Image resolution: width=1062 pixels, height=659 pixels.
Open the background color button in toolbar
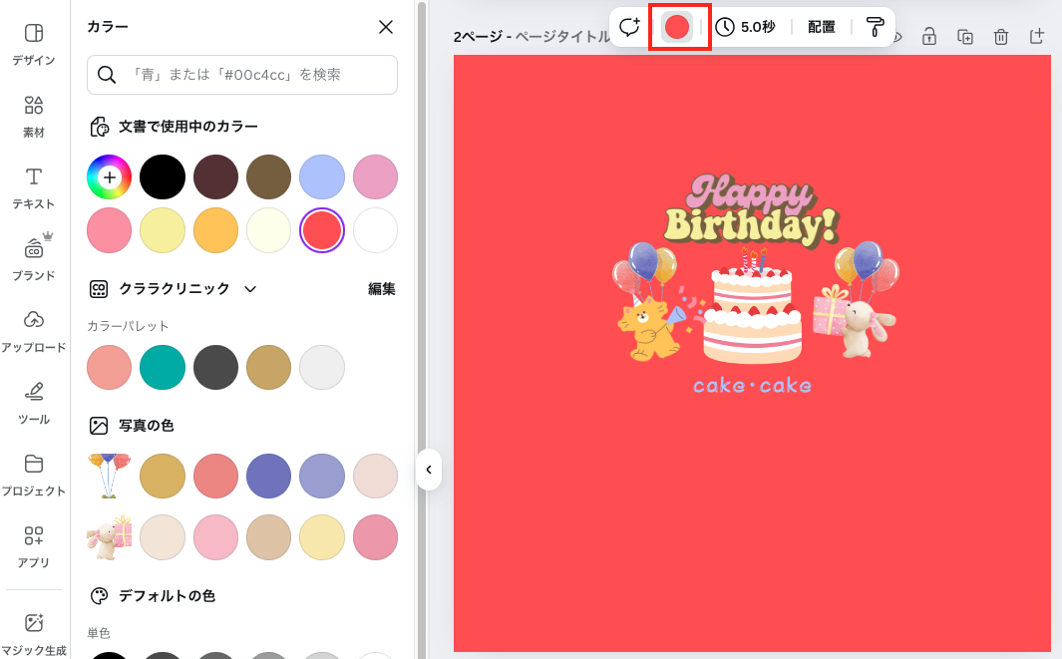(677, 27)
